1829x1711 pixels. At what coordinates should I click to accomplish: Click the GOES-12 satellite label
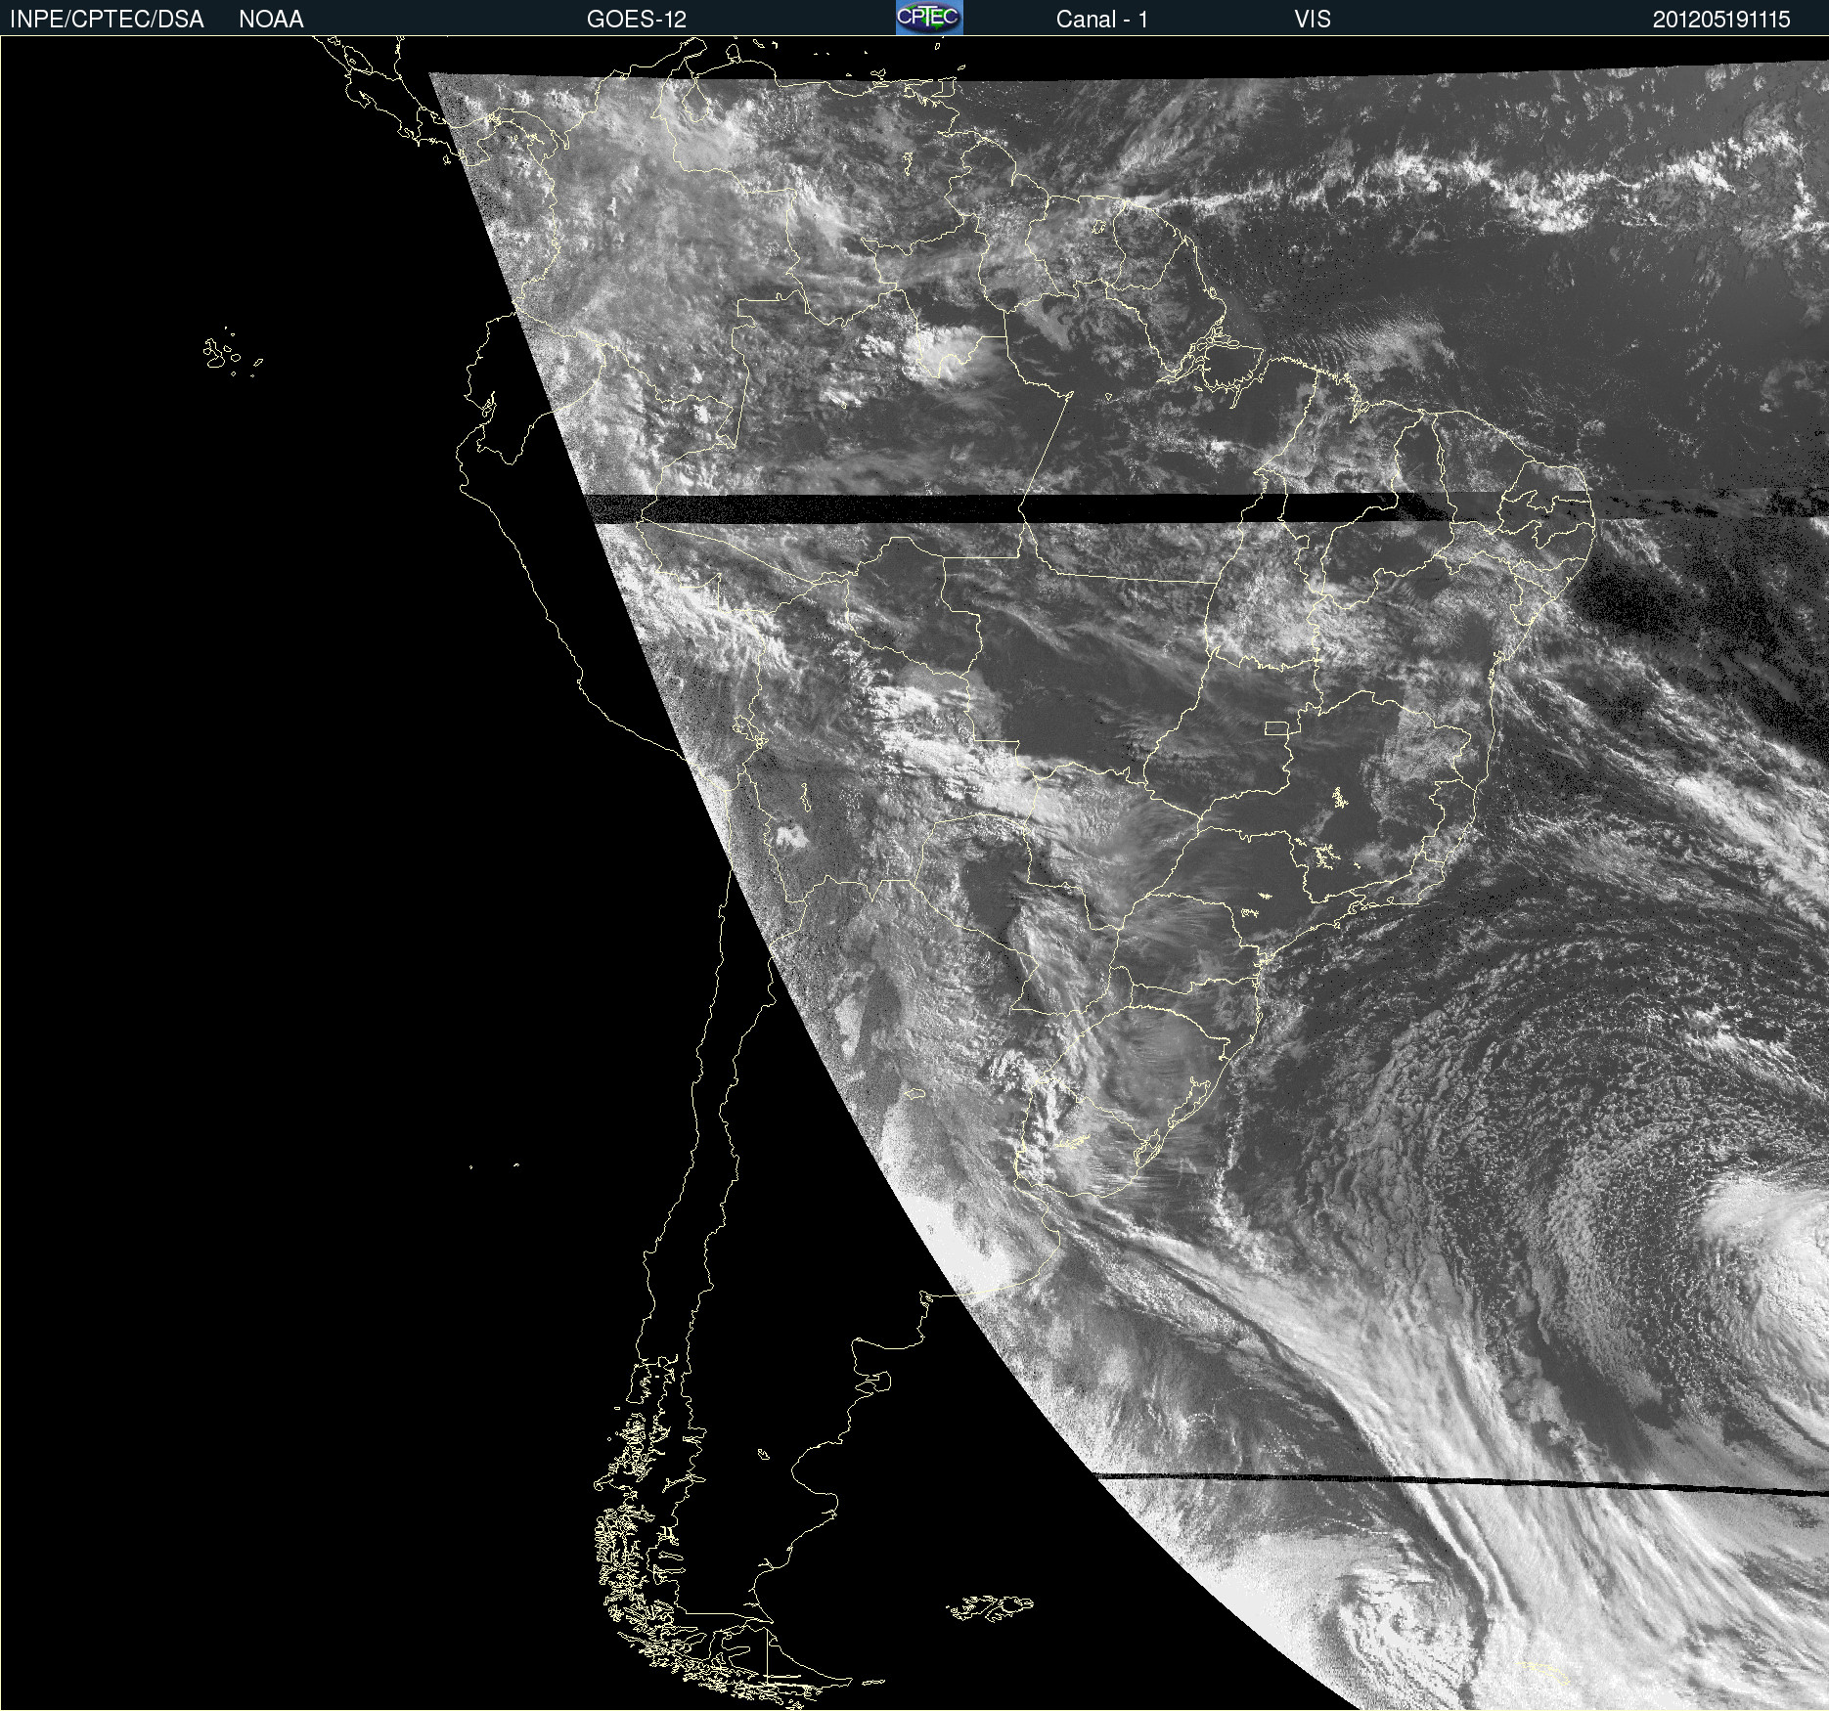(x=637, y=20)
